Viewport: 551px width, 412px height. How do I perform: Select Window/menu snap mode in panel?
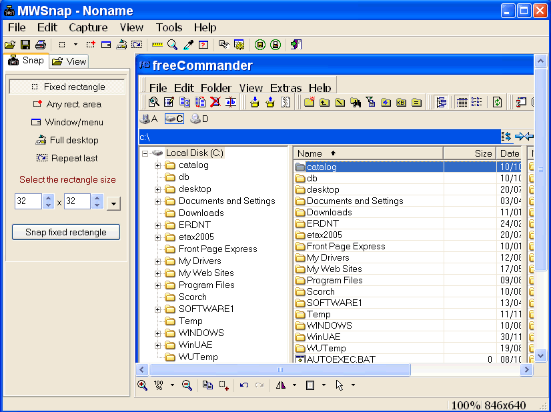(x=67, y=122)
